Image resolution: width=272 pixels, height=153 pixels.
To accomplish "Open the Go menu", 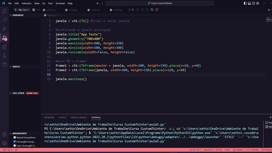I will coord(44,3).
